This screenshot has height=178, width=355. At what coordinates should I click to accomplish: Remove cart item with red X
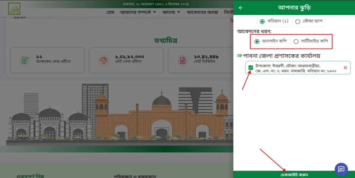pyautogui.click(x=345, y=68)
